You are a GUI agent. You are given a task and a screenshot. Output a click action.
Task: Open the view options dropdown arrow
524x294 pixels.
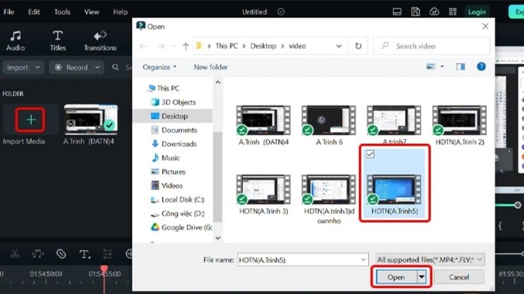[x=442, y=67]
